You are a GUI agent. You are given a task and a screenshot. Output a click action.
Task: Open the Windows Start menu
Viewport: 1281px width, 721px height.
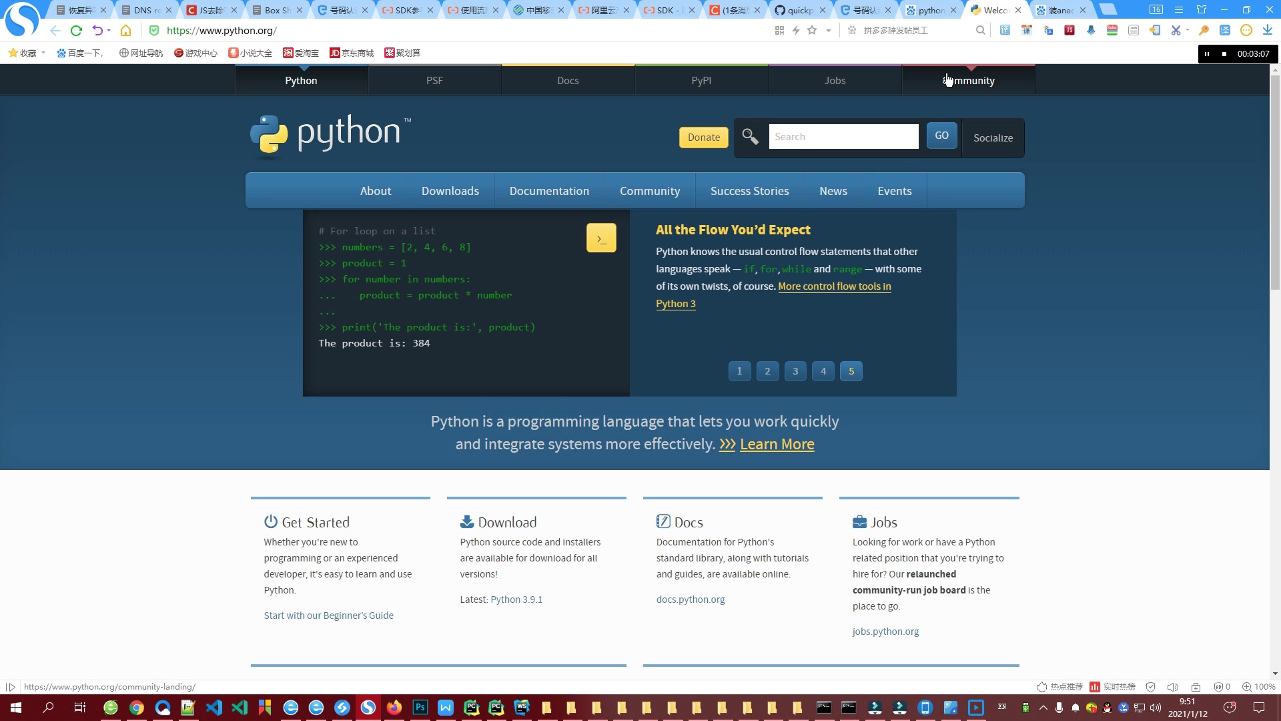click(16, 708)
